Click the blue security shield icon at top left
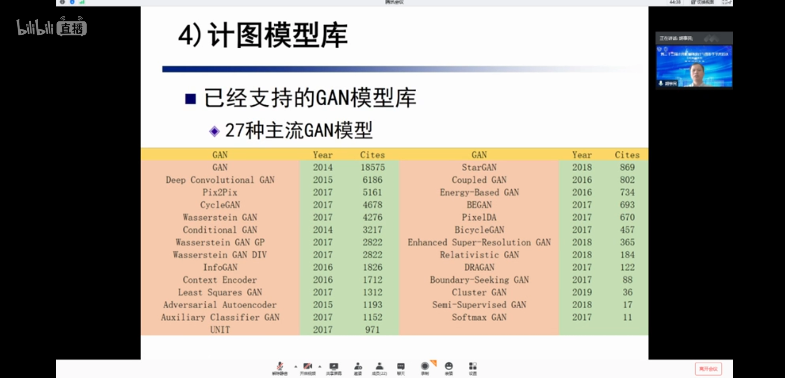This screenshot has height=378, width=785. (x=72, y=2)
